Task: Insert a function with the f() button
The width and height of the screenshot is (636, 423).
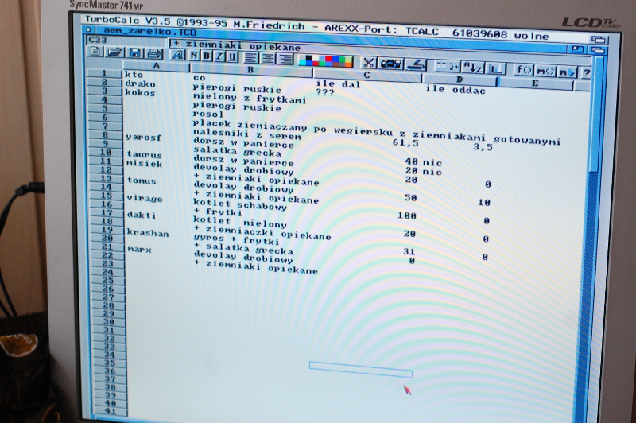Action: coord(524,70)
